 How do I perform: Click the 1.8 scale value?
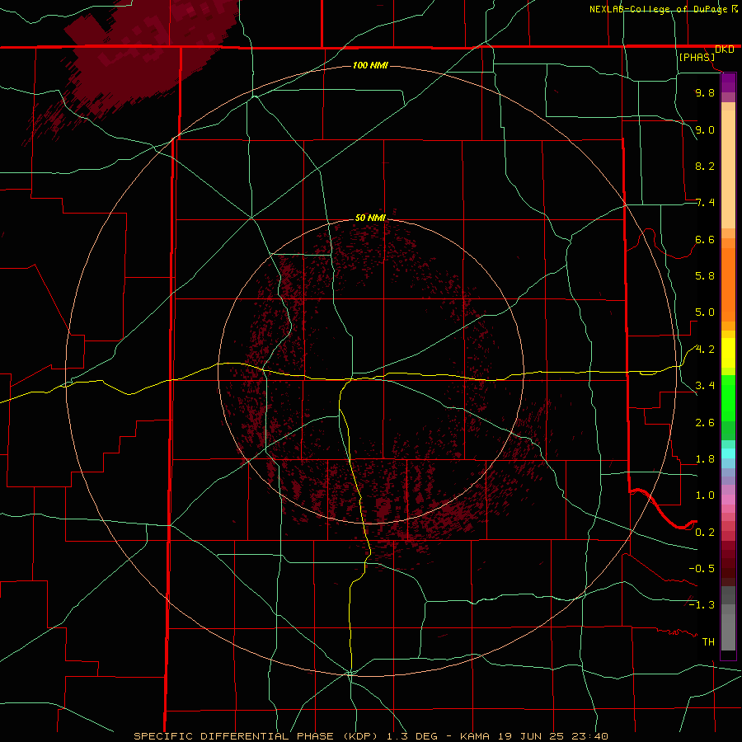705,459
